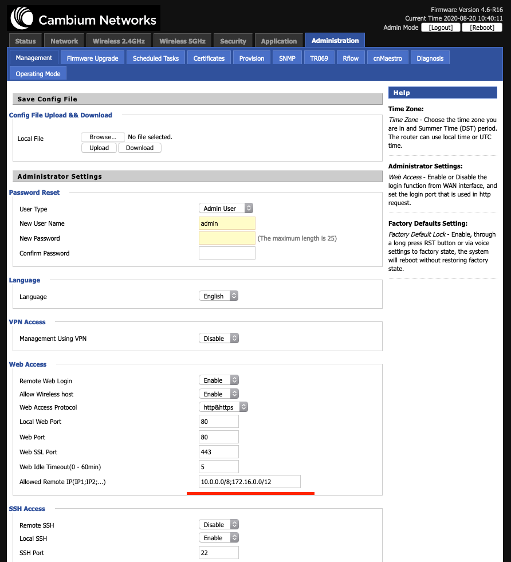
Task: Toggle the Remote SSH dropdown
Action: (x=218, y=525)
